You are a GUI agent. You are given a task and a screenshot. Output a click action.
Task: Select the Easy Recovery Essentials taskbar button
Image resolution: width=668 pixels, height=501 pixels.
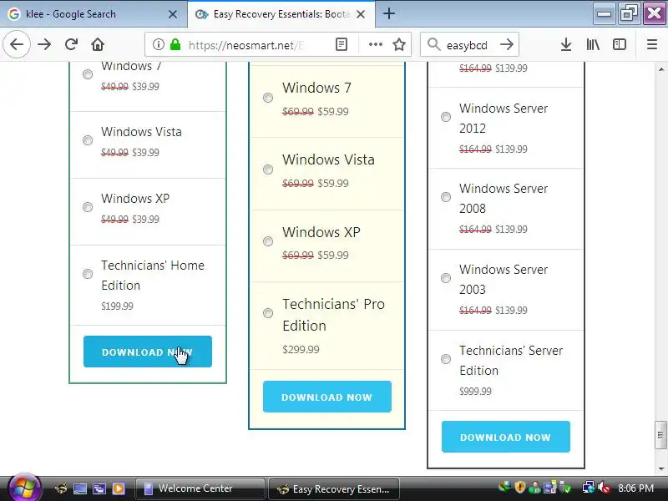tap(334, 488)
